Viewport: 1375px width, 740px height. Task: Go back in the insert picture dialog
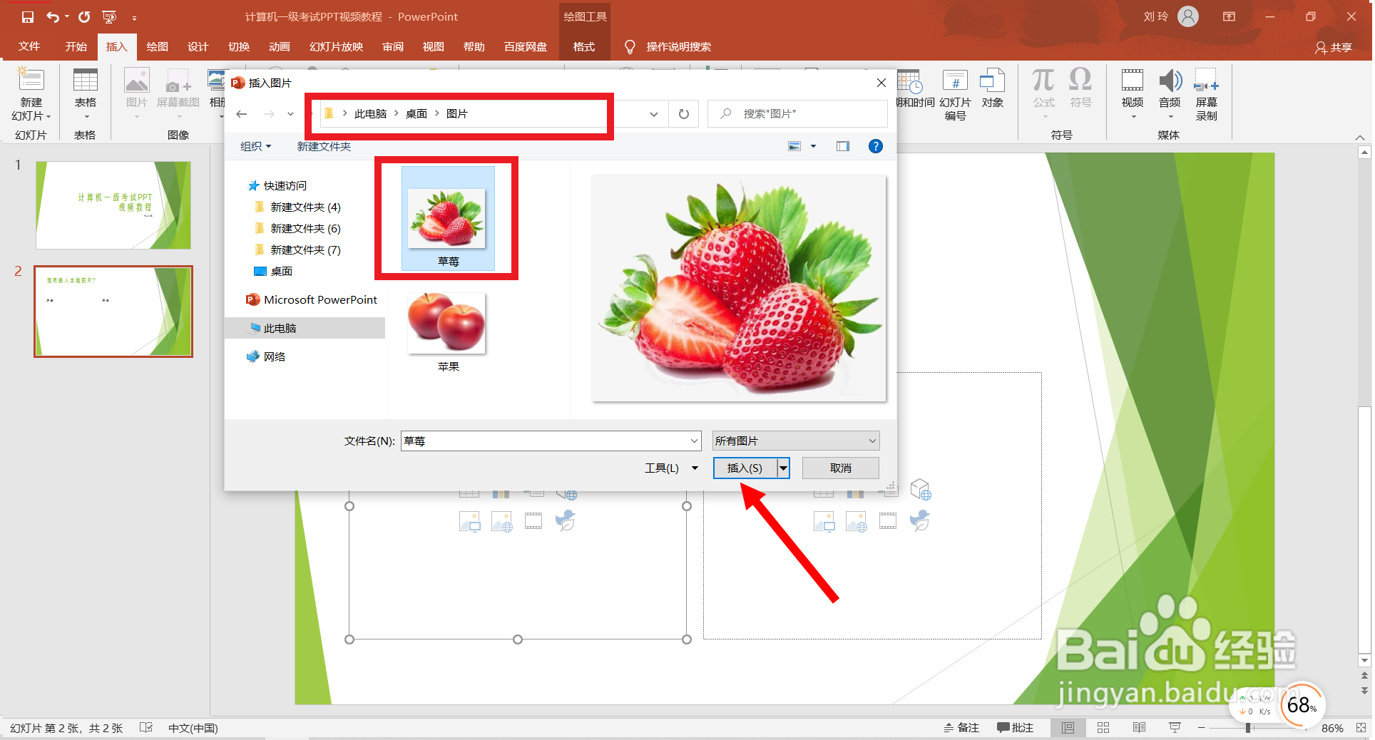tap(241, 114)
